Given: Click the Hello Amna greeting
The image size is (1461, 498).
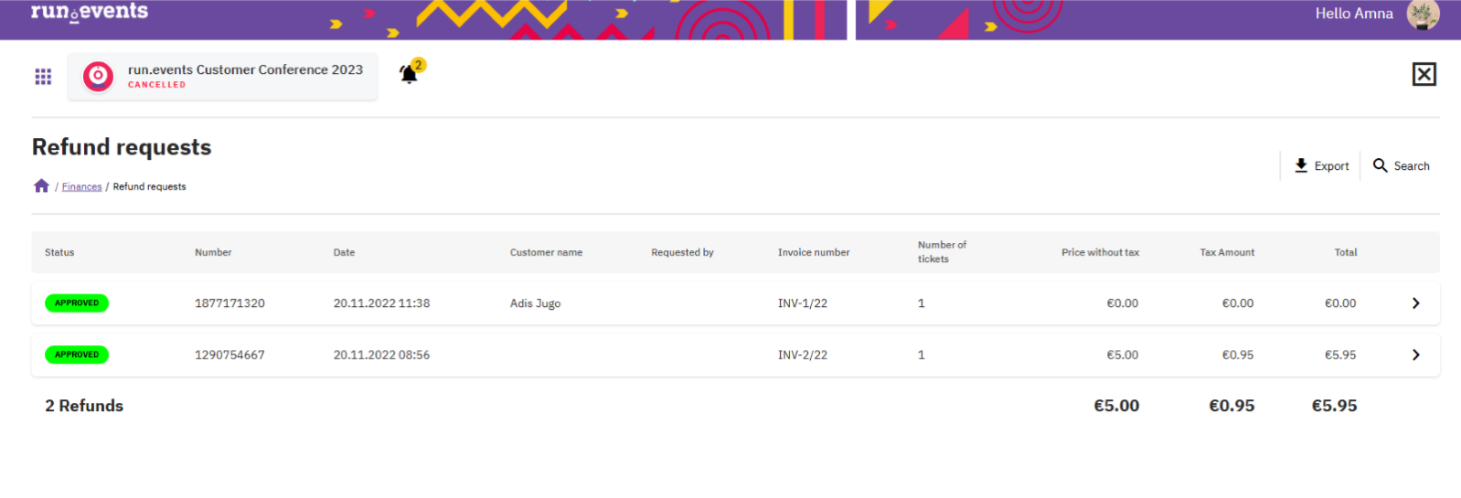Looking at the screenshot, I should click(x=1354, y=14).
